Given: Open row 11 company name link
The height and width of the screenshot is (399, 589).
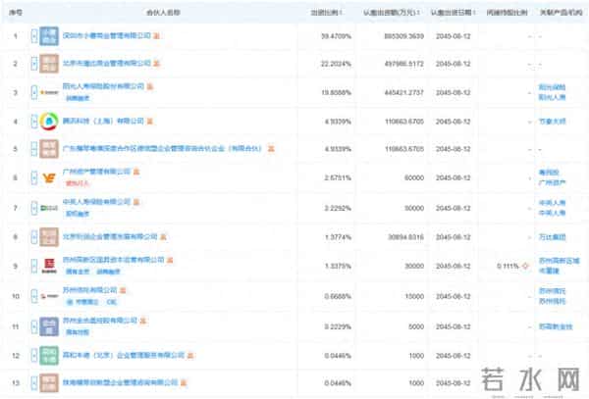Looking at the screenshot, I should 100,321.
